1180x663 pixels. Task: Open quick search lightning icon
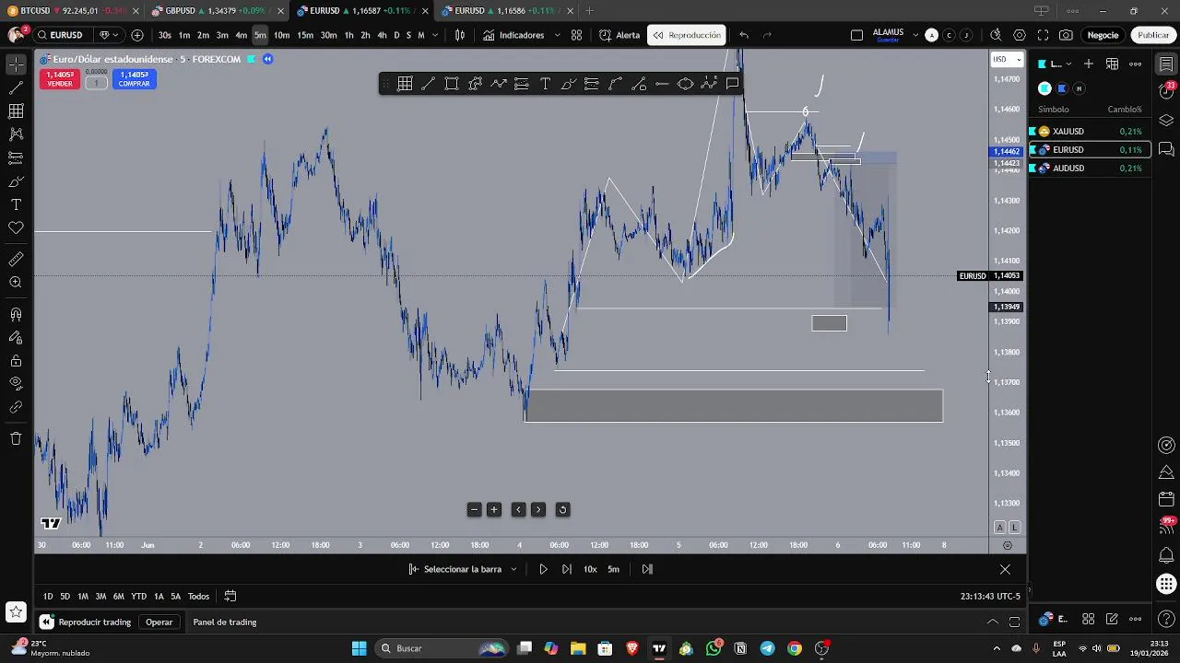[x=996, y=35]
